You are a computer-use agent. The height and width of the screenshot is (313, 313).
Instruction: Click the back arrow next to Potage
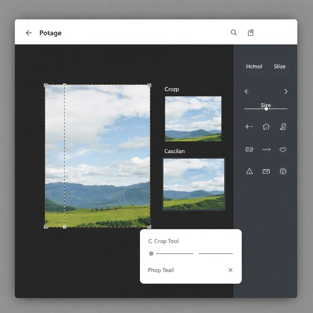coord(28,33)
